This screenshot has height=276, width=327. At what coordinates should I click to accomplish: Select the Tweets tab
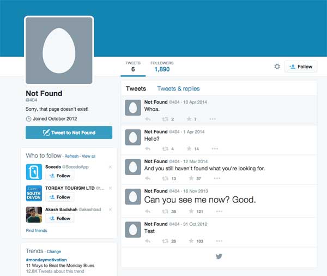coord(136,89)
